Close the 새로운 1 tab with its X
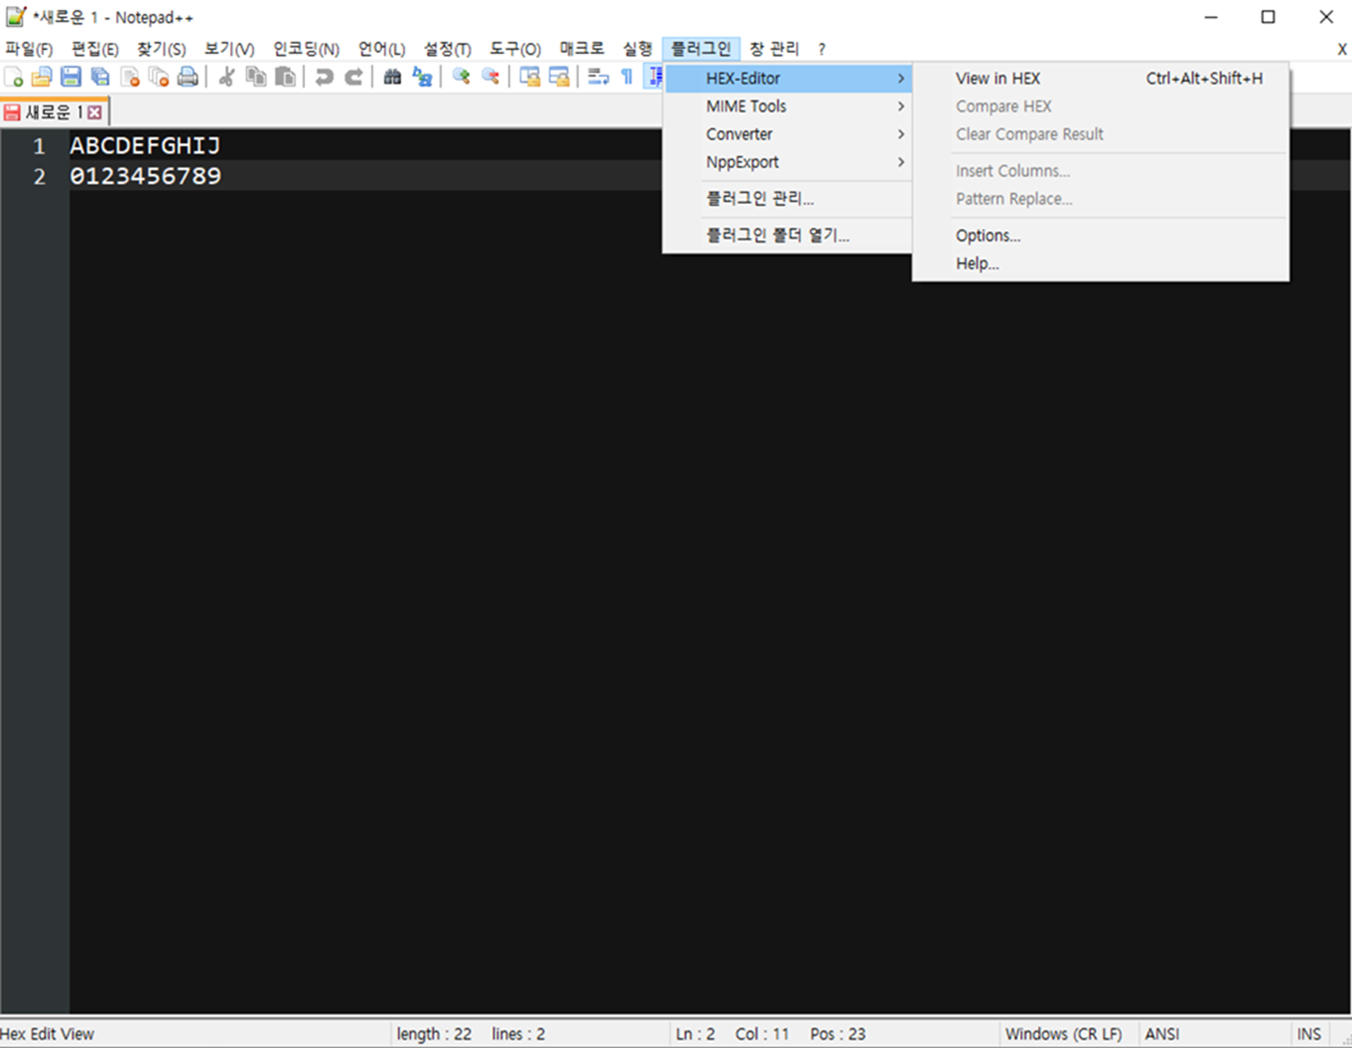 coord(95,112)
